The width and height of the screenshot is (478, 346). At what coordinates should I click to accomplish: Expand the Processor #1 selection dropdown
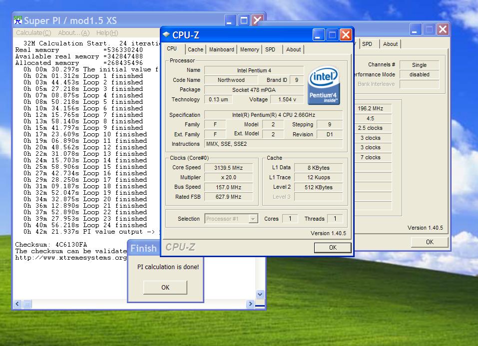[253, 219]
